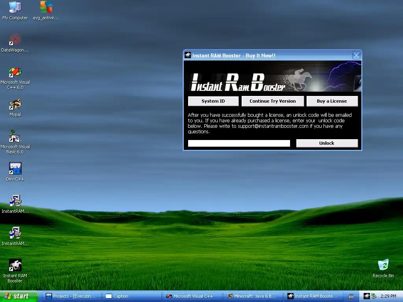Click the Unlock button
The image size is (403, 302).
[x=327, y=143]
